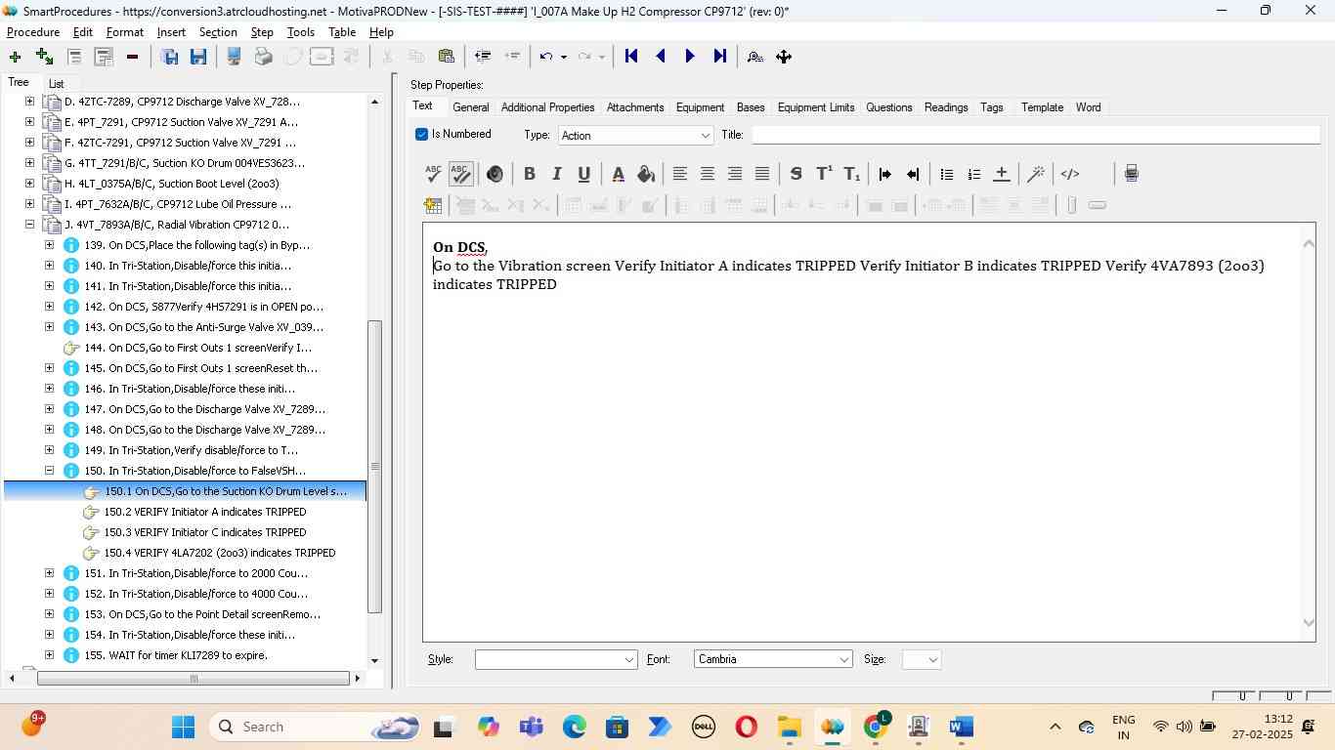Go to last step navigation icon
The width and height of the screenshot is (1335, 750).
720,57
